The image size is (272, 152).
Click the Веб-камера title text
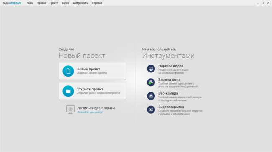168,93
